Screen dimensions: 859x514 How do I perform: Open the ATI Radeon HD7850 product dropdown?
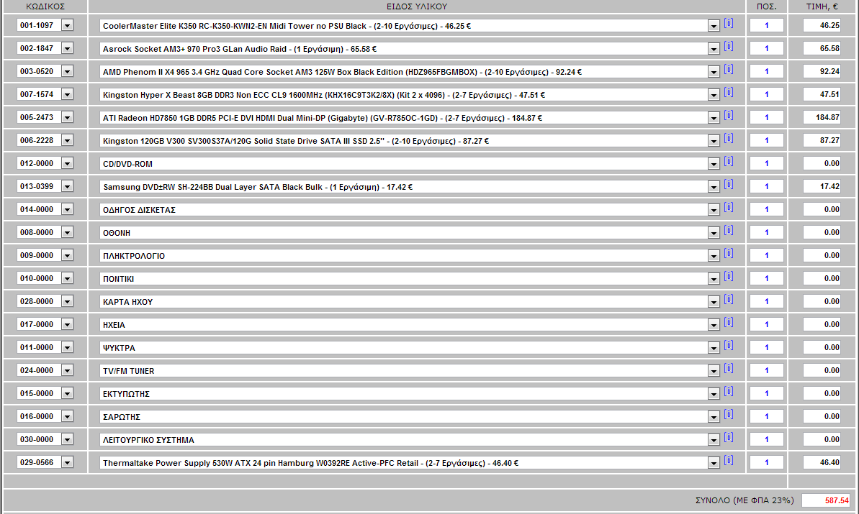coord(714,118)
